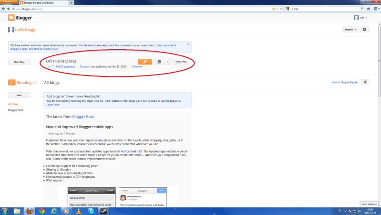The width and height of the screenshot is (381, 215).
Task: Click the Add button in Reading list
Action: click(x=19, y=95)
